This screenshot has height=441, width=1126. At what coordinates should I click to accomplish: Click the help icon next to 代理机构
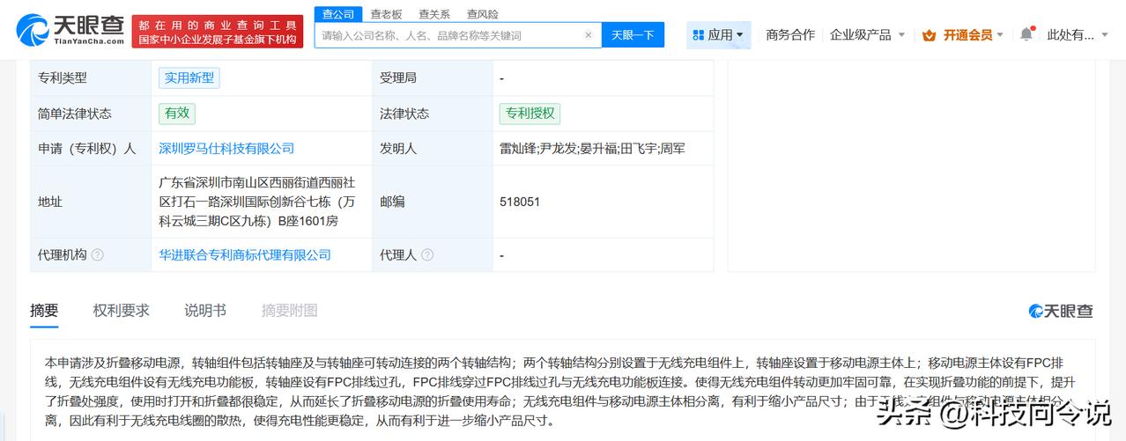click(x=98, y=255)
